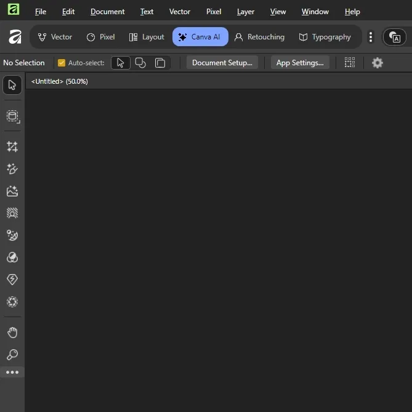Open the gear settings icon in the context bar
The image size is (412, 412).
point(378,63)
